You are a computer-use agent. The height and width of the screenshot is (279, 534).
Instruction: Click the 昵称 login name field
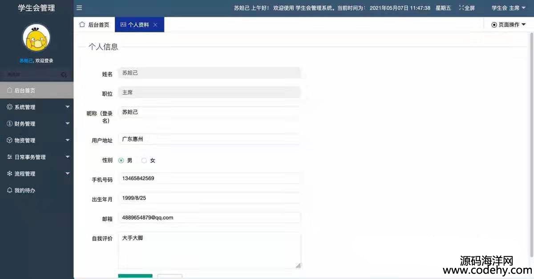click(x=209, y=112)
